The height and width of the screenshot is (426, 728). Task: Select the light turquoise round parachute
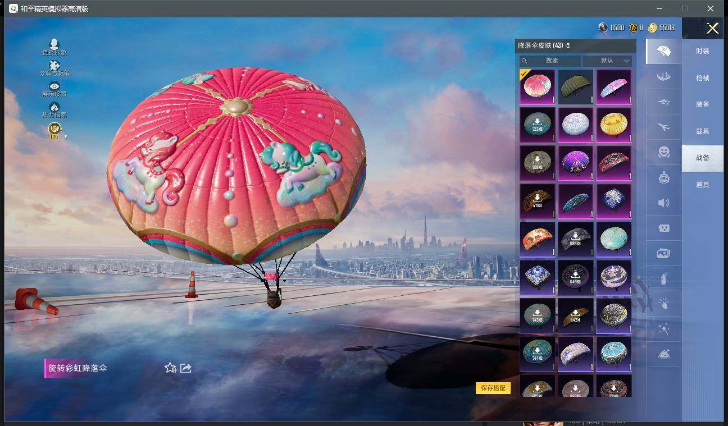pos(614,239)
